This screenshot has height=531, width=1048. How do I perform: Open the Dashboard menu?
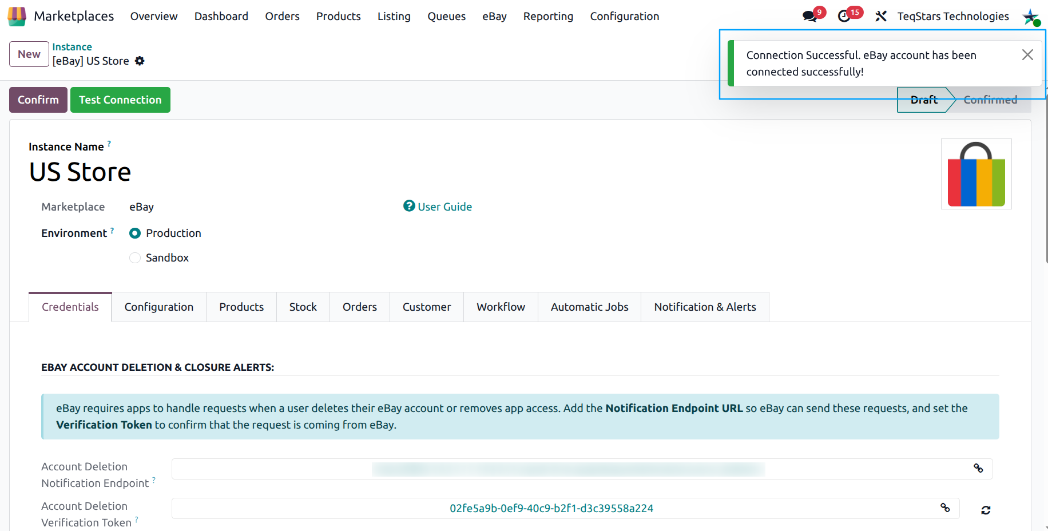pyautogui.click(x=221, y=16)
